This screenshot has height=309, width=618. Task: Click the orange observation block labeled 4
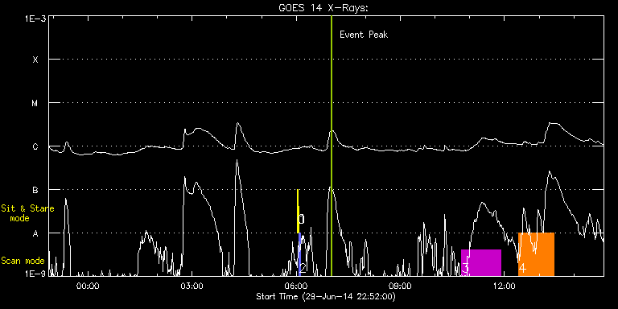(x=536, y=254)
